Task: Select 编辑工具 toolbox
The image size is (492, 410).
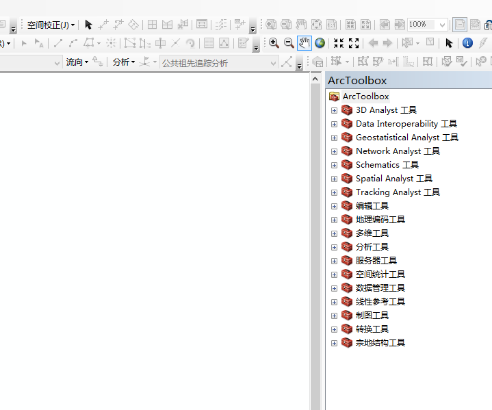Action: (x=372, y=206)
